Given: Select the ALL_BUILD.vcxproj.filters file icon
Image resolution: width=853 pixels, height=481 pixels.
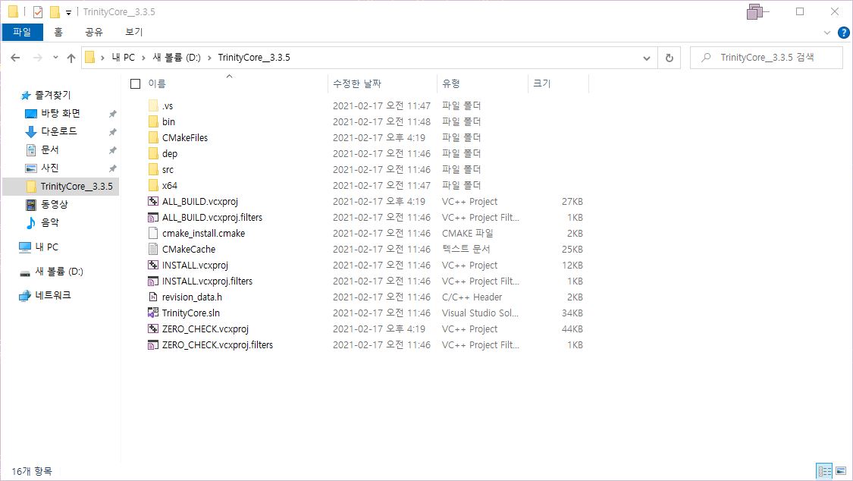Looking at the screenshot, I should [153, 217].
